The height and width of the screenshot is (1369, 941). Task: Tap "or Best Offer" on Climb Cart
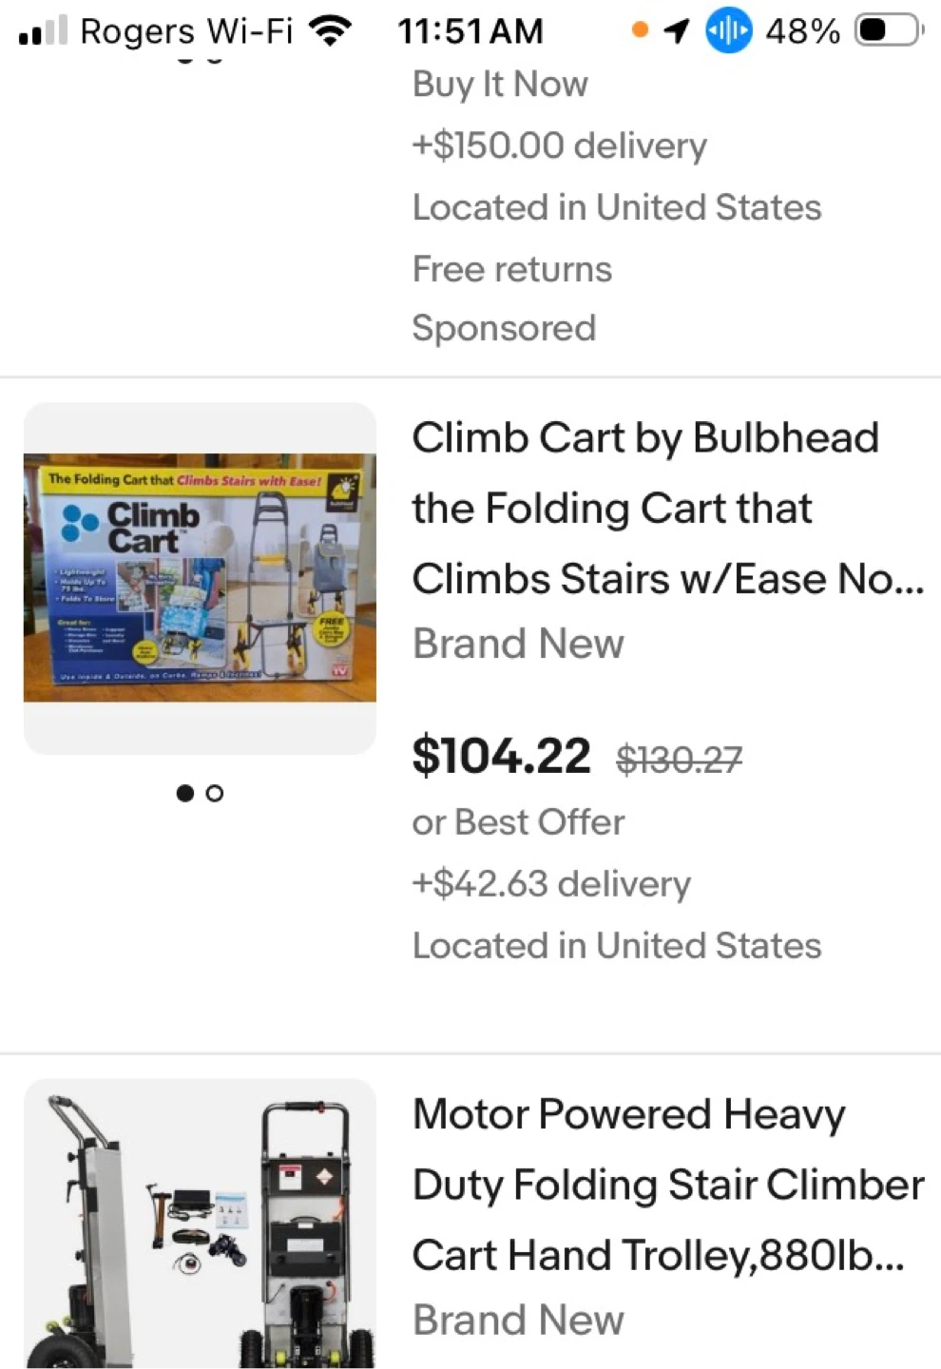click(518, 822)
